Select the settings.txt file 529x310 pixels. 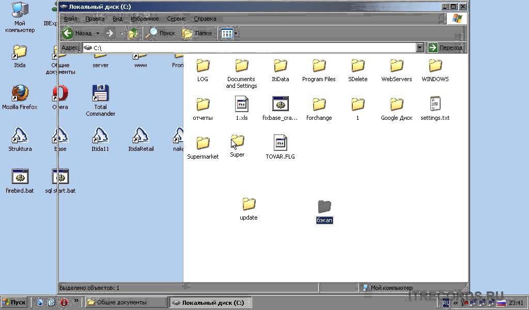coord(435,109)
